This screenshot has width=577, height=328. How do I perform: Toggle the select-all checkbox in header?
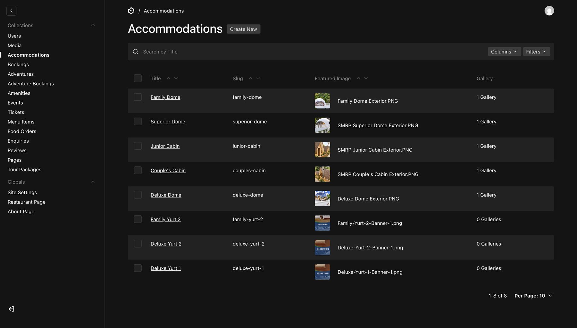[138, 78]
